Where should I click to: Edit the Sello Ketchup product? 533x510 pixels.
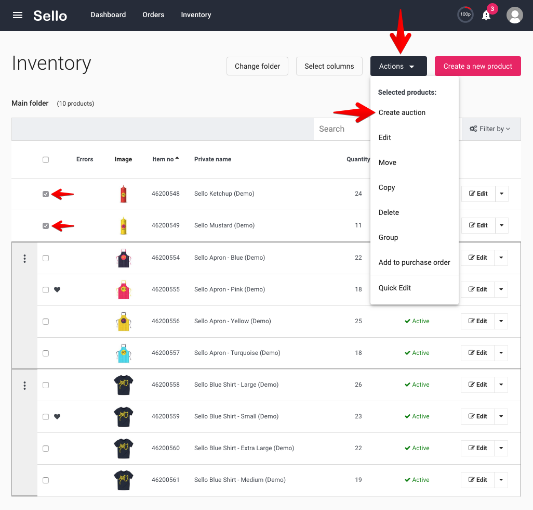(478, 194)
